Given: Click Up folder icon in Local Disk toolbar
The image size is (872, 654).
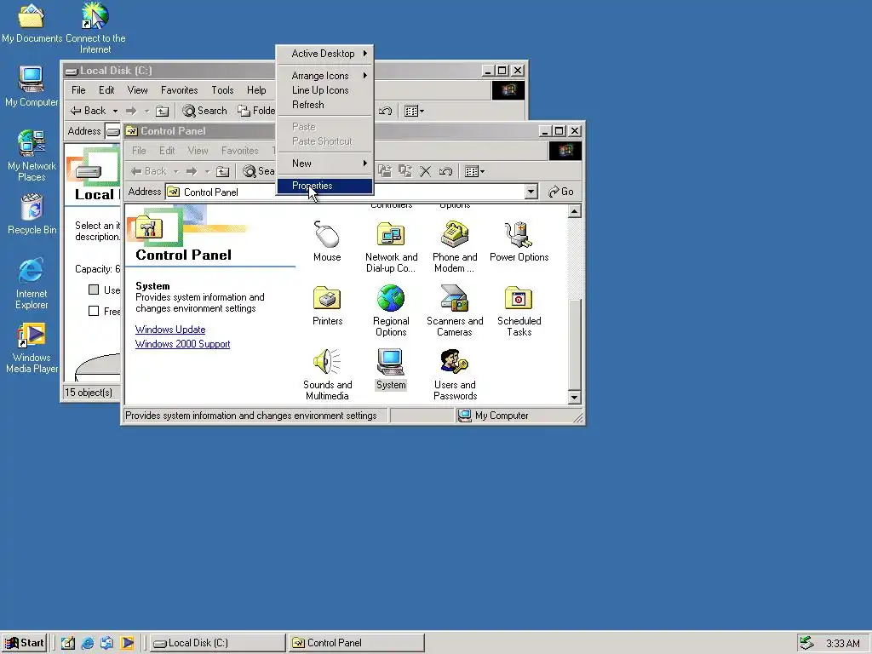Looking at the screenshot, I should click(162, 111).
